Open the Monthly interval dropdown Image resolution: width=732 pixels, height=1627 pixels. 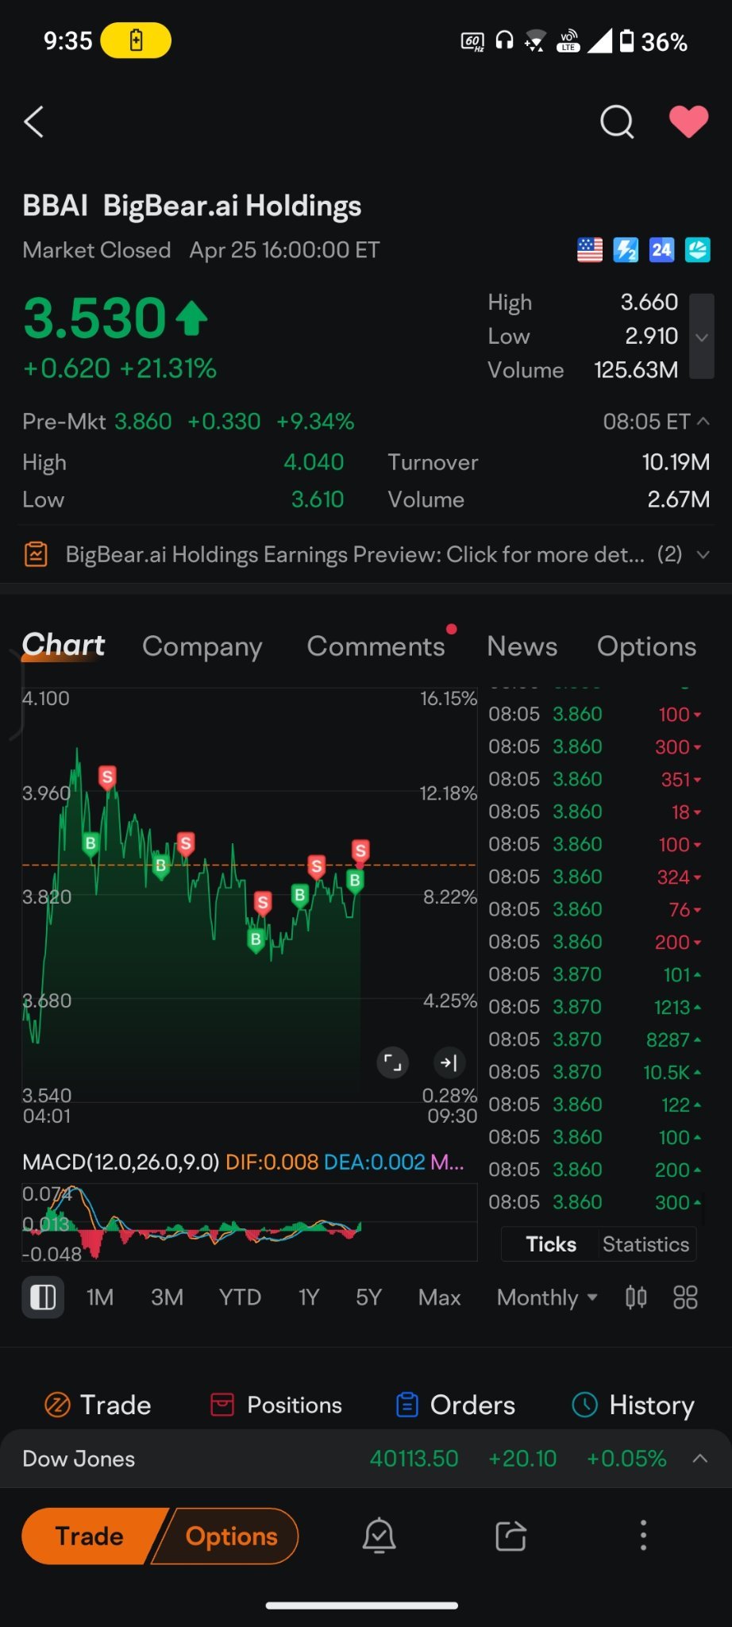pos(547,1297)
